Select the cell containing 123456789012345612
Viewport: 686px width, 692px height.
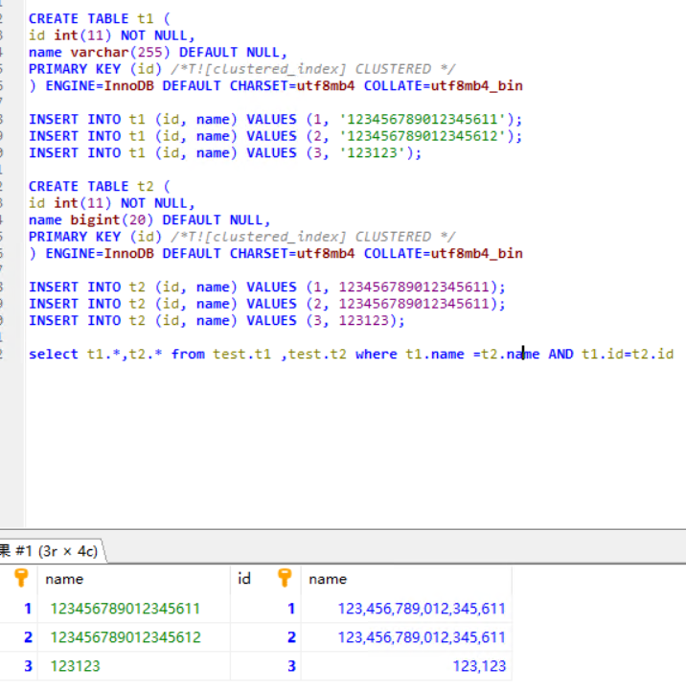[x=125, y=637]
